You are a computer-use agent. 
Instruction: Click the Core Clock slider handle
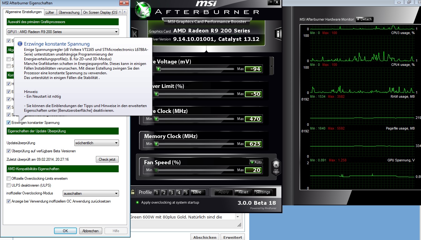(x=156, y=119)
